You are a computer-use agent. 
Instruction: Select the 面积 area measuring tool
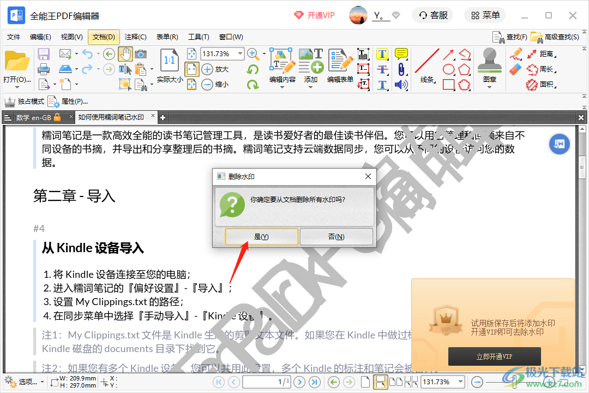[541, 85]
